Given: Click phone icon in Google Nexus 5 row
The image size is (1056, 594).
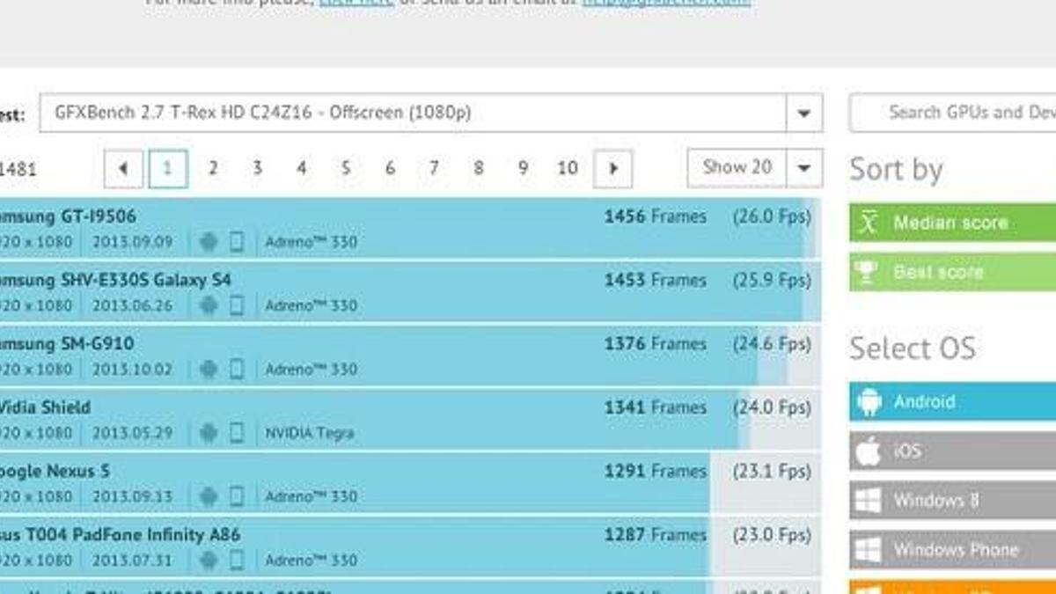Looking at the screenshot, I should 236,496.
